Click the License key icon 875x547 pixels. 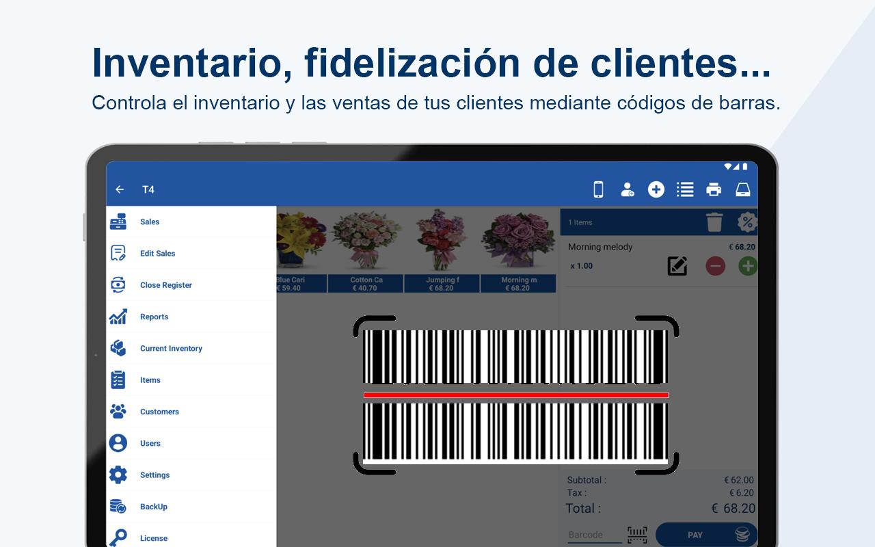pyautogui.click(x=118, y=538)
